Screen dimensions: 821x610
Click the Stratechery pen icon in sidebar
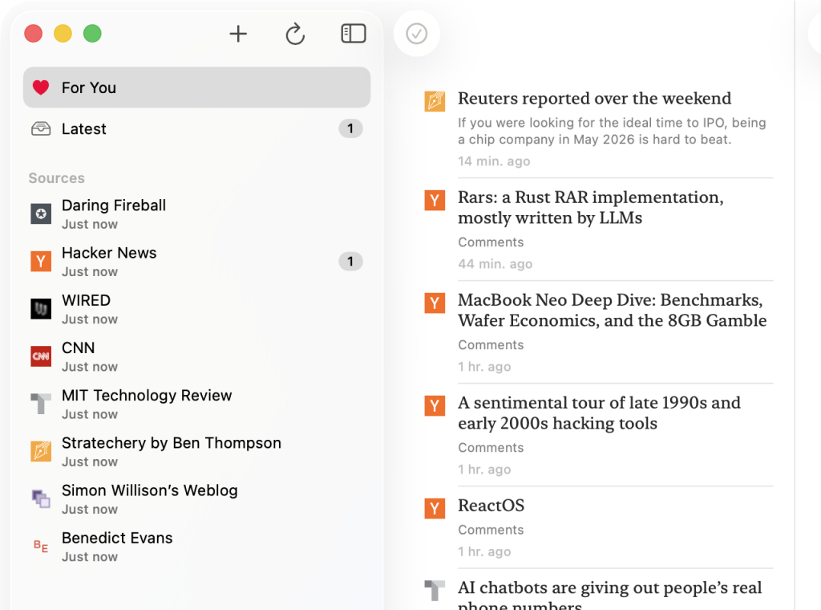click(x=41, y=451)
